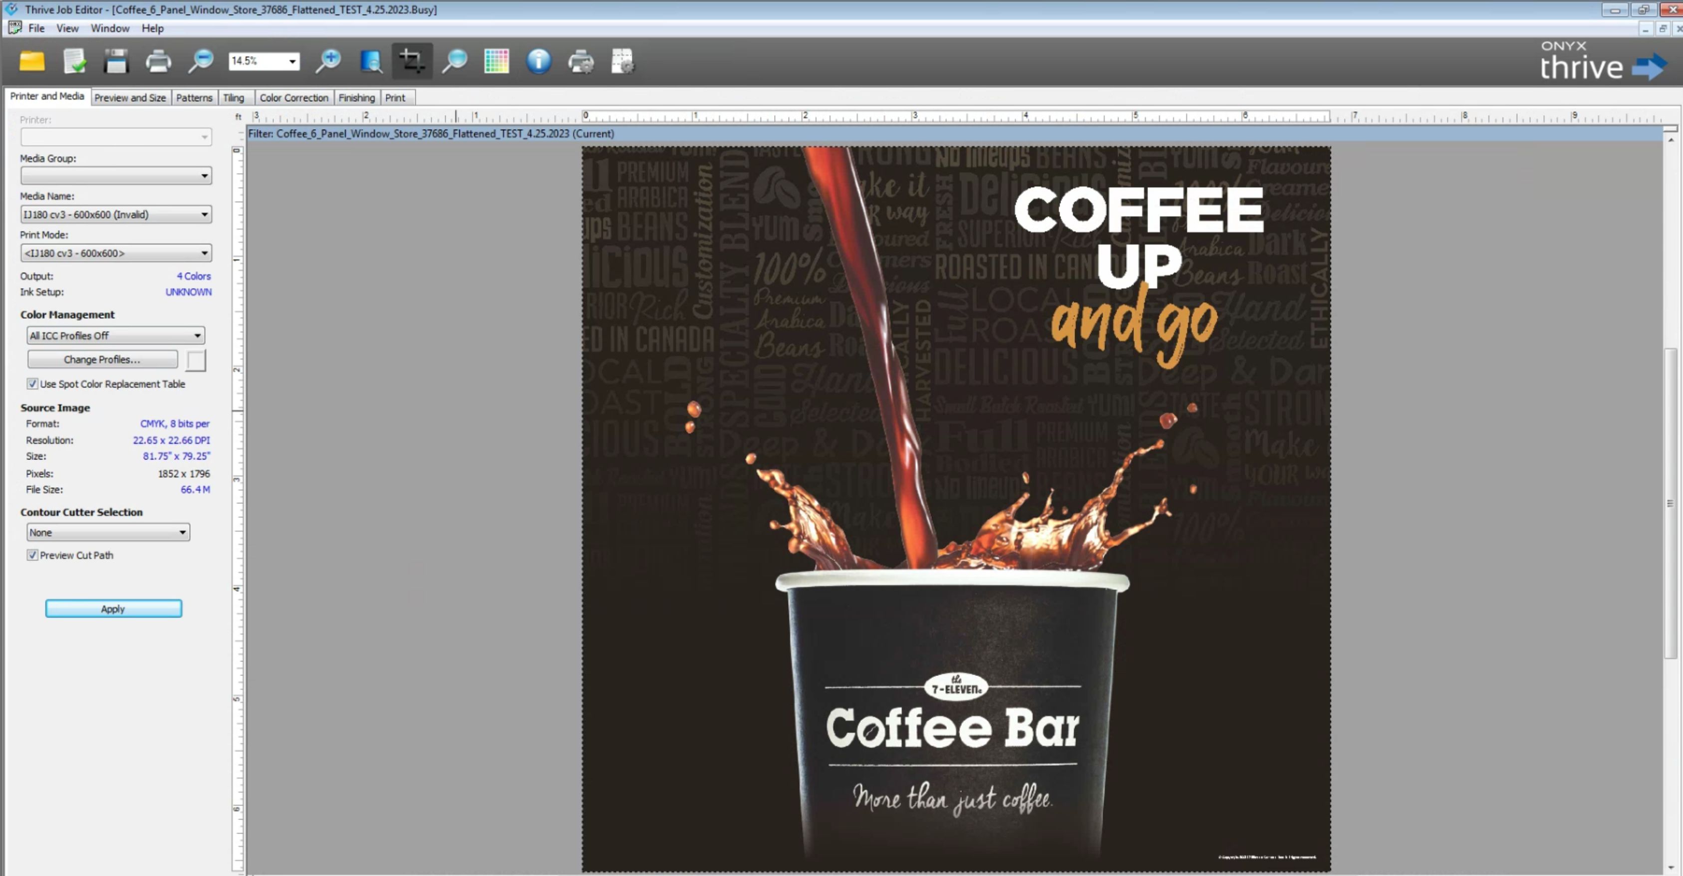This screenshot has height=876, width=1683.
Task: Click the 4 Colors output link
Action: tap(193, 276)
